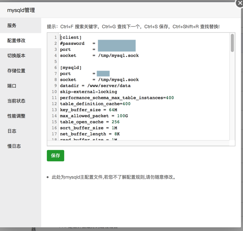
Task: Open 存储位置 settings tab
Action: click(20, 71)
